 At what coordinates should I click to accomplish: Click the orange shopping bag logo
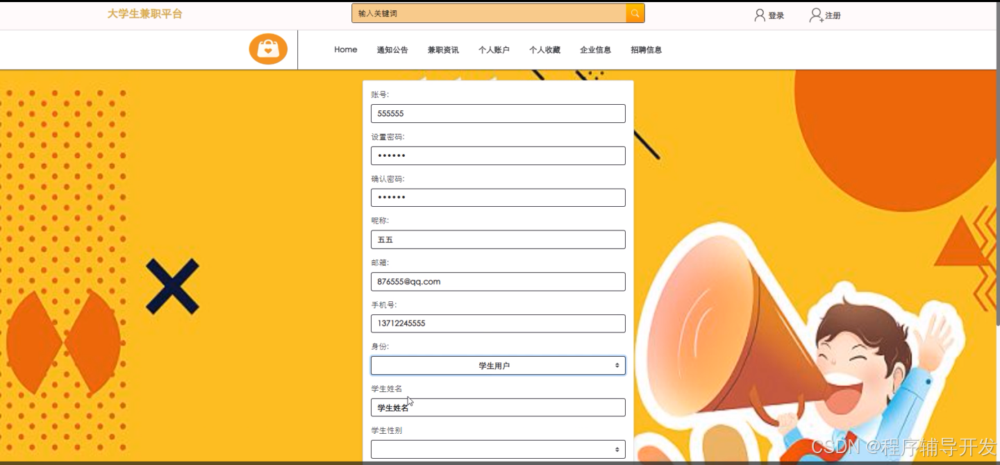[x=268, y=49]
